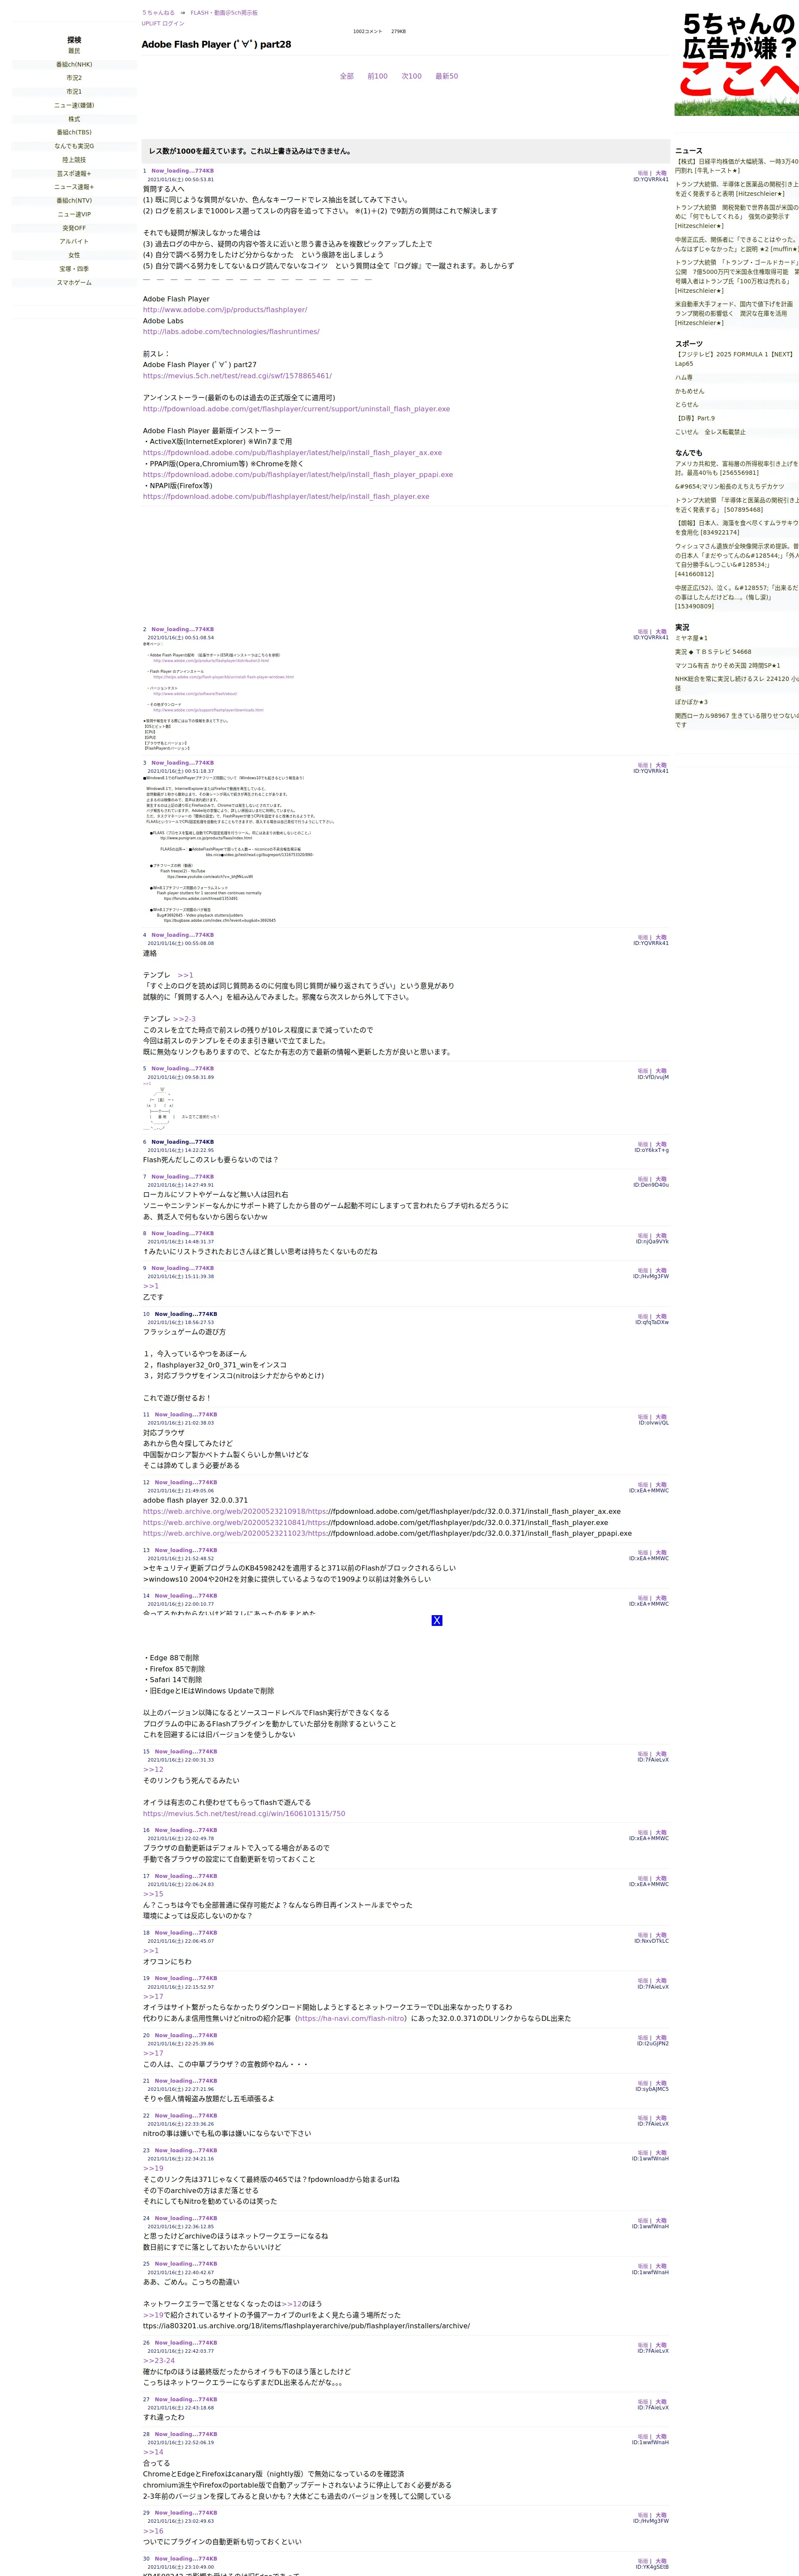Close the ad with the blue X
The height and width of the screenshot is (2576, 799).
click(x=436, y=1620)
